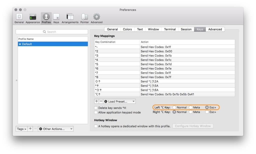Select the ^3 mapping sending 0x1b
The height and width of the screenshot is (154, 256).
coord(164,56)
